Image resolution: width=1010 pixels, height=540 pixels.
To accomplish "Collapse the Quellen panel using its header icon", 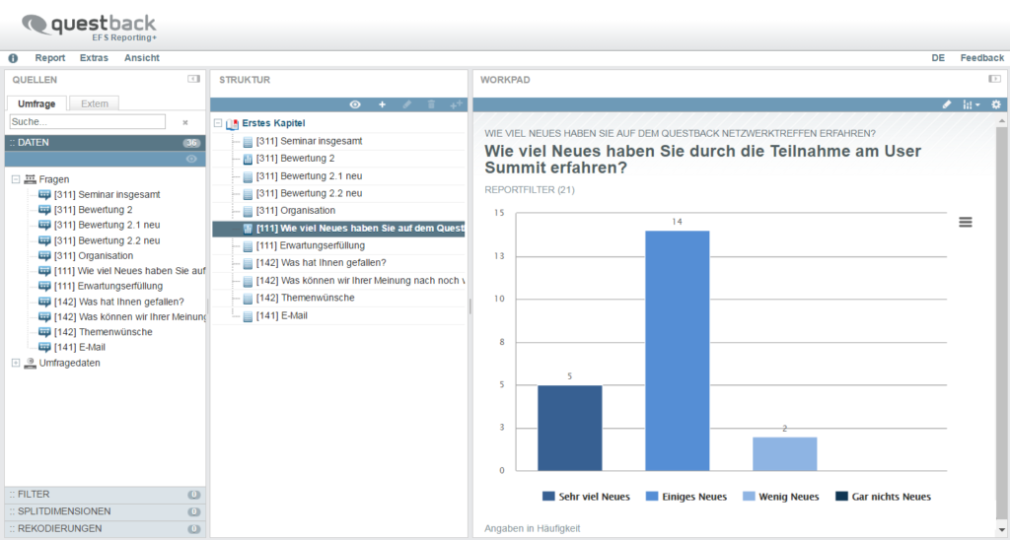I will point(193,80).
